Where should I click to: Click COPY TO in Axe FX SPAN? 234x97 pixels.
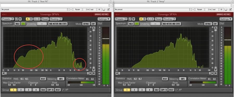[50, 90]
